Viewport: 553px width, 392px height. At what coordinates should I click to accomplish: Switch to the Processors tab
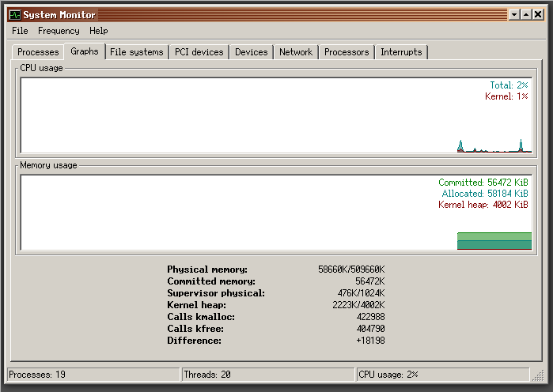coord(347,52)
